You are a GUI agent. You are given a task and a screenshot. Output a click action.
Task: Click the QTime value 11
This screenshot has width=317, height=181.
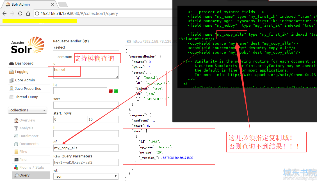(149, 67)
